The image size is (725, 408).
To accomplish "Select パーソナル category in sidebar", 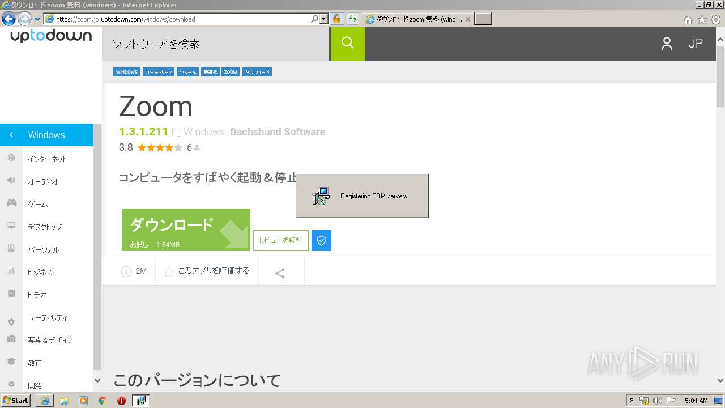I will pos(44,249).
